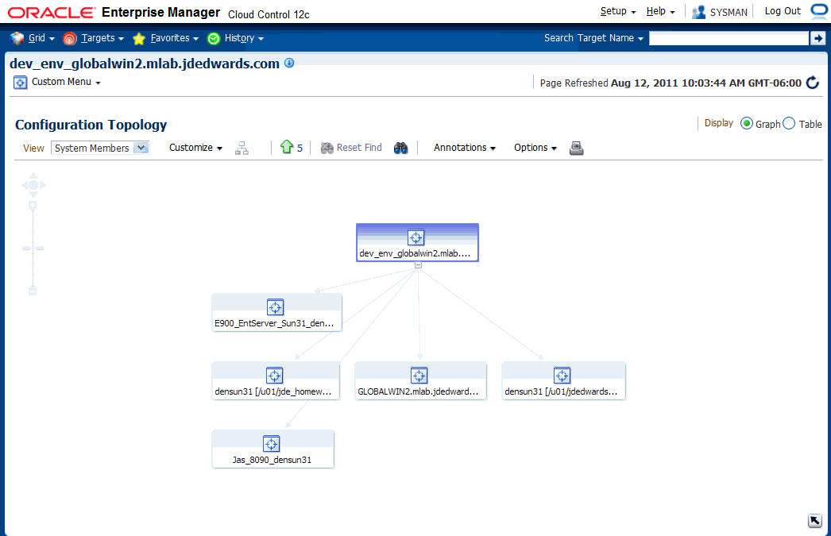
Task: Click the History green check icon
Action: coord(214,38)
